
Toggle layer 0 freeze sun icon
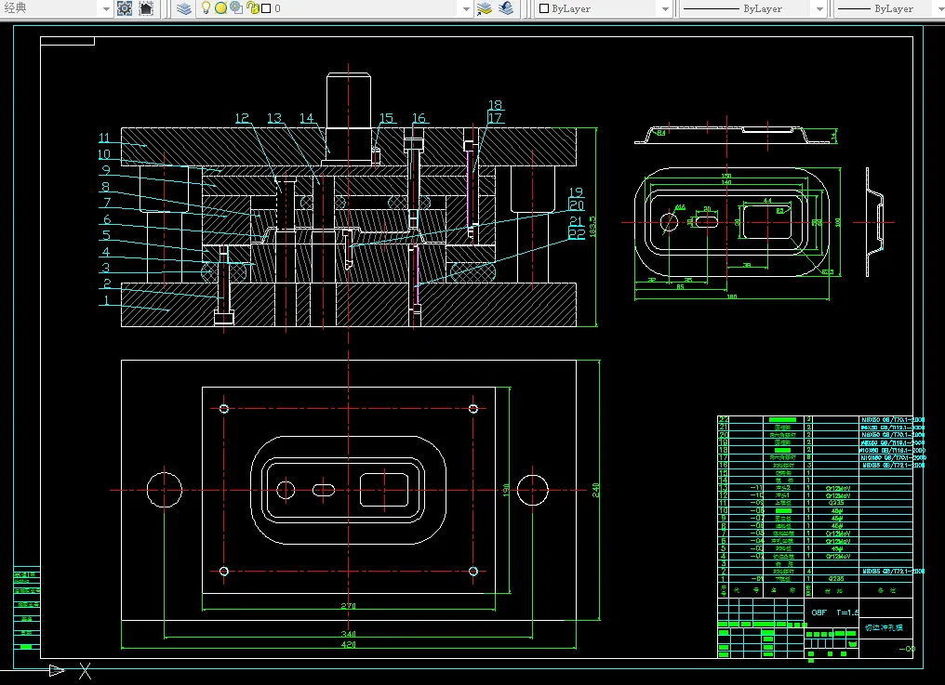(220, 8)
